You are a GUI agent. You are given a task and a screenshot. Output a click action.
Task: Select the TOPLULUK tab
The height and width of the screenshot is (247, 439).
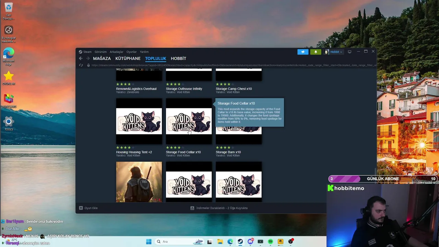[155, 58]
